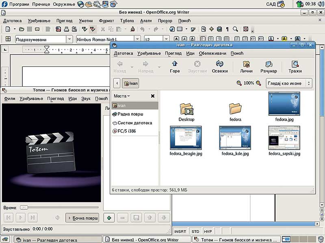Image resolution: width=325 pixels, height=243 pixels.
Task: Click the insert table icon in Writer
Action: click(x=180, y=29)
